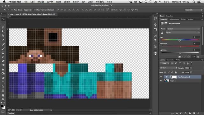This screenshot has width=204, height=115.
Task: Switch to the Adjustments tab
Action: pyautogui.click(x=174, y=19)
